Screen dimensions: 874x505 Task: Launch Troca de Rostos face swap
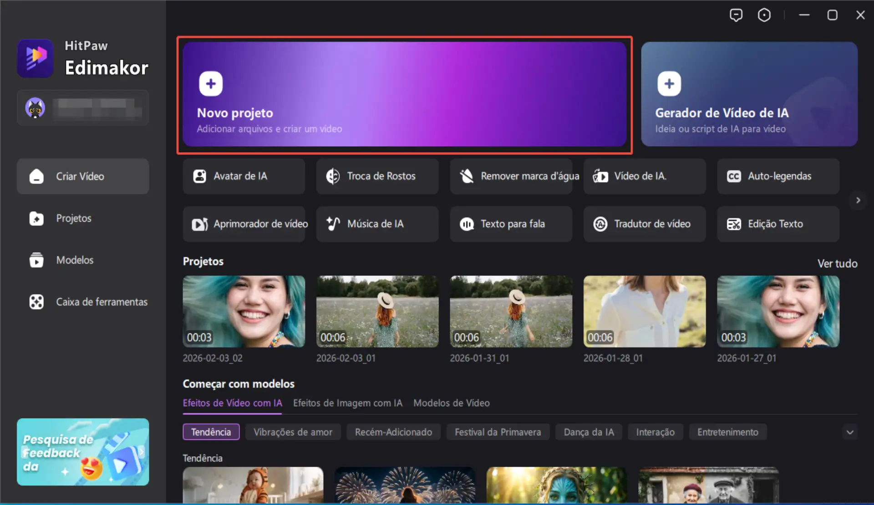[377, 176]
